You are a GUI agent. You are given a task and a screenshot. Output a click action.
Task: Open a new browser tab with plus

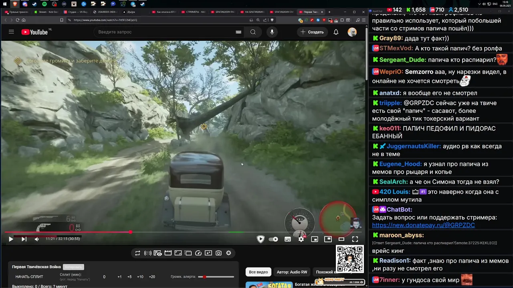pos(329,12)
